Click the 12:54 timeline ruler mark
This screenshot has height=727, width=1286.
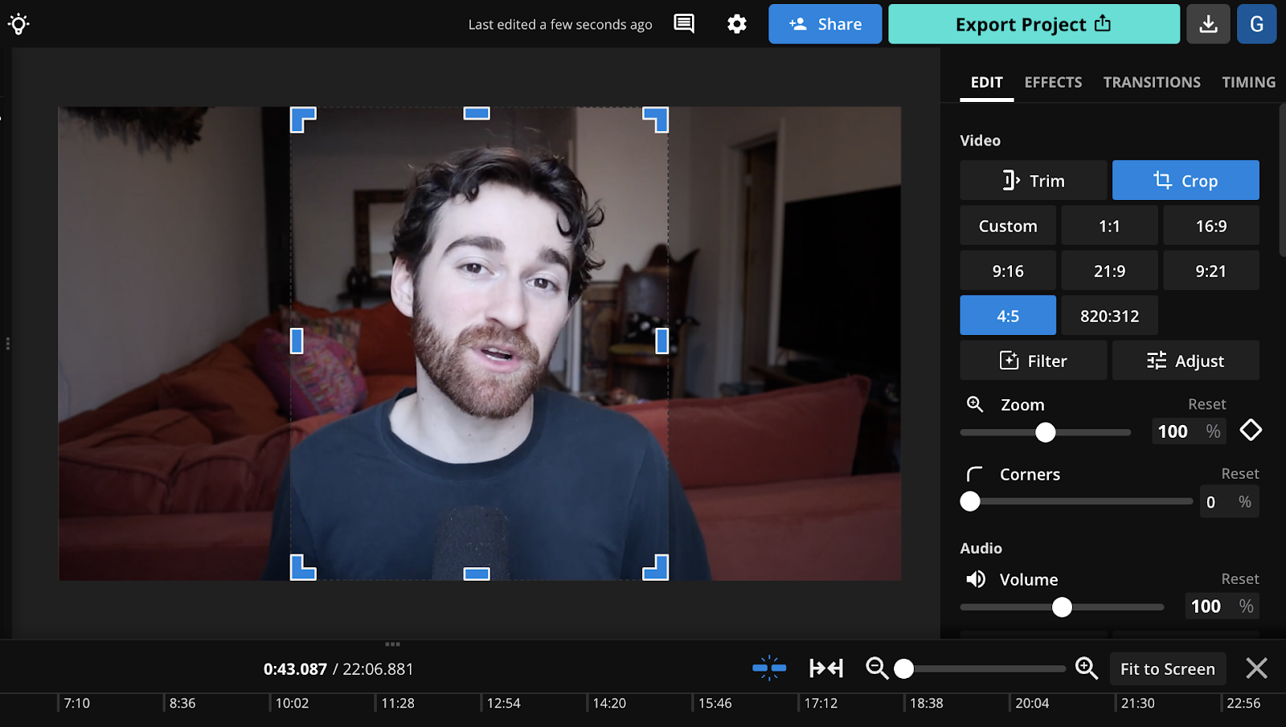pos(503,703)
